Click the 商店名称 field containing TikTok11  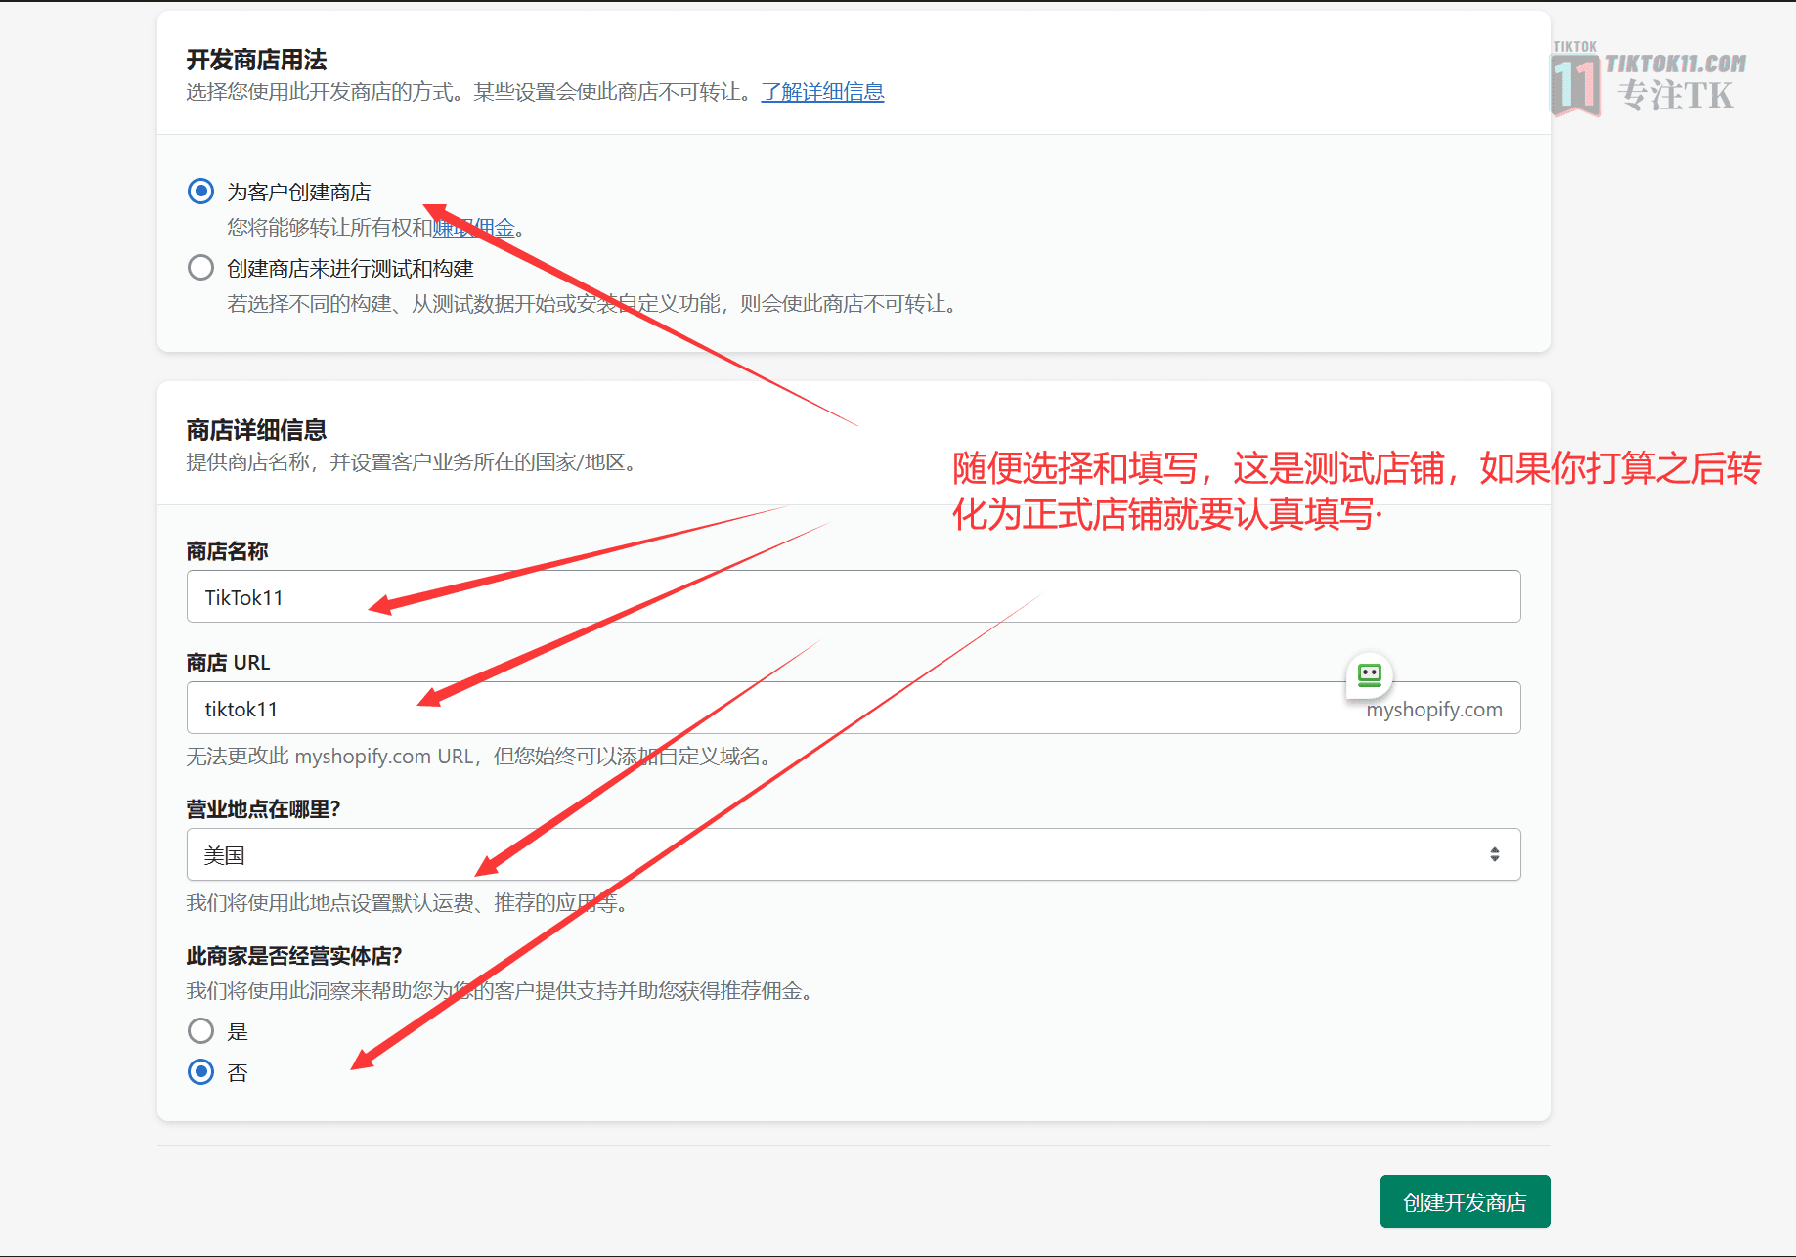854,596
